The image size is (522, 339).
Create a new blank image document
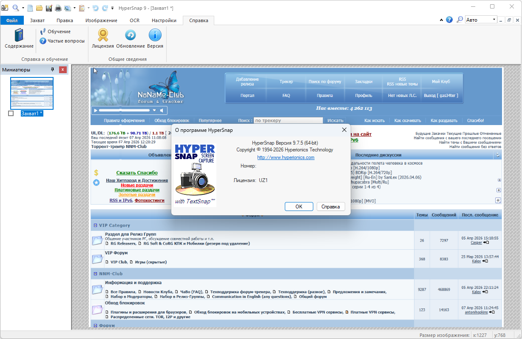point(30,8)
